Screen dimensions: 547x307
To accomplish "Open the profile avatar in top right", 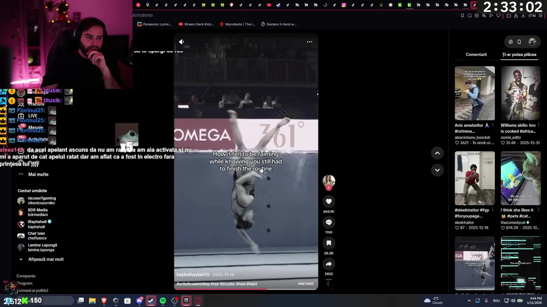I will [532, 42].
